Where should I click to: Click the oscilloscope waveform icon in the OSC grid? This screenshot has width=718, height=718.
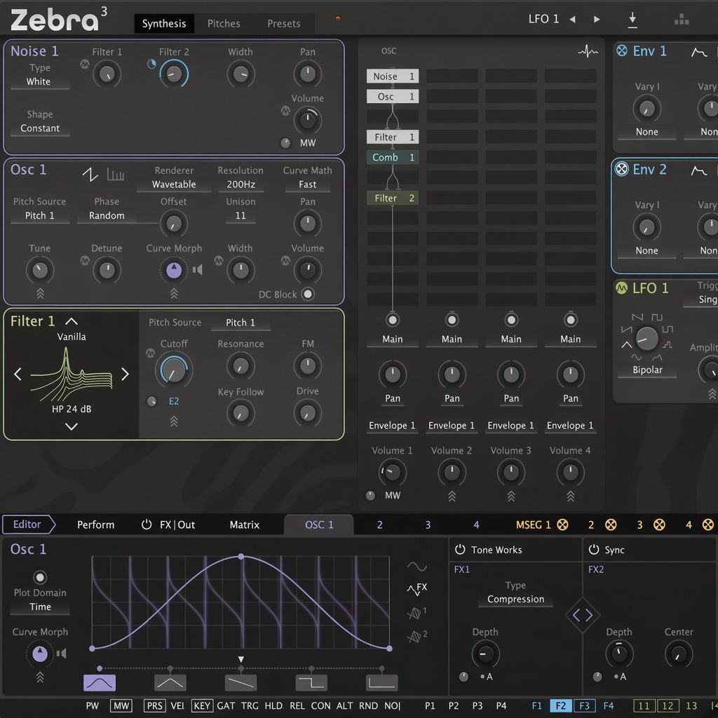coord(588,51)
